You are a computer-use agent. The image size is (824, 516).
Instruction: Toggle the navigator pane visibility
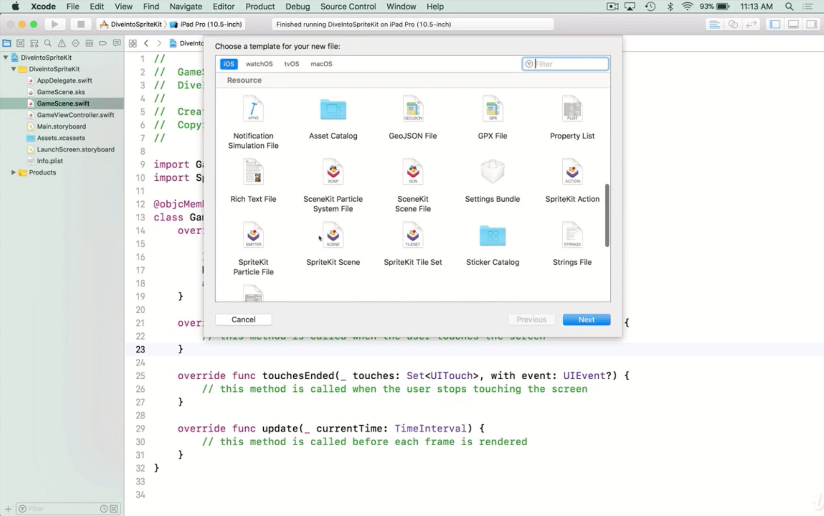pos(775,24)
